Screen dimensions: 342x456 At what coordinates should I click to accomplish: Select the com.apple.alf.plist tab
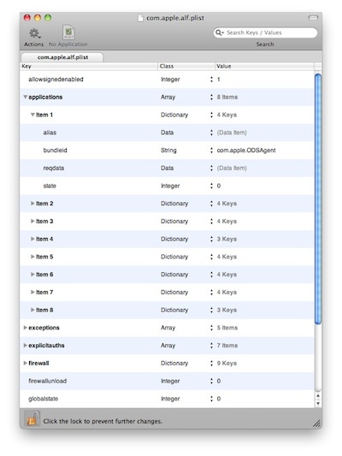pyautogui.click(x=62, y=57)
